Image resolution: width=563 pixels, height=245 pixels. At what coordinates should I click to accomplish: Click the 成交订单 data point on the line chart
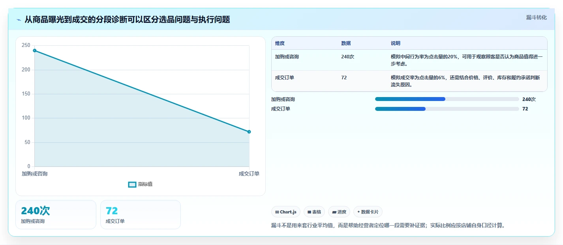[249, 132]
